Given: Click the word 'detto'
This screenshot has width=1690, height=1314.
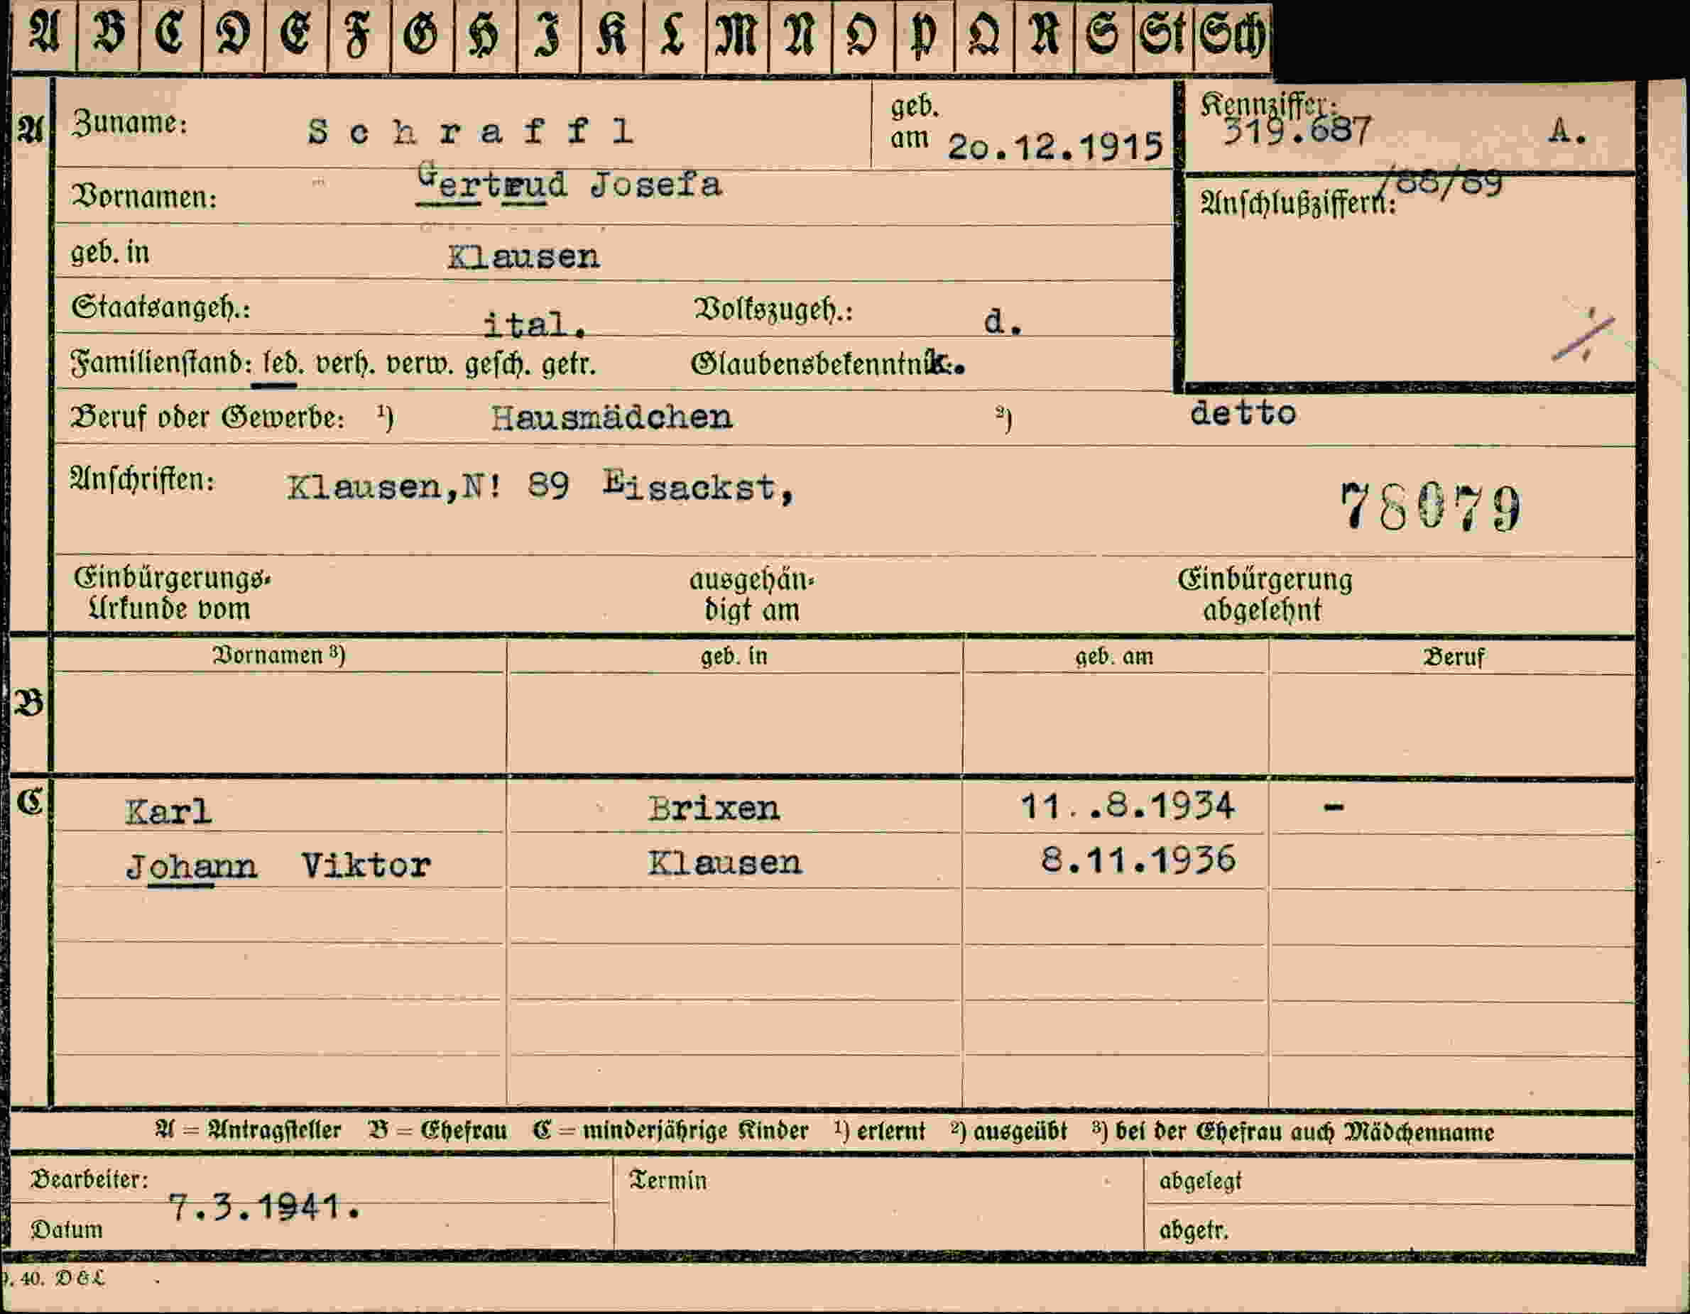Looking at the screenshot, I should (1243, 413).
